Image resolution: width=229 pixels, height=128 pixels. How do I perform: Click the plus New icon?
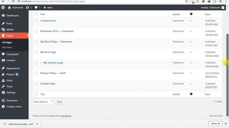point(45,7)
